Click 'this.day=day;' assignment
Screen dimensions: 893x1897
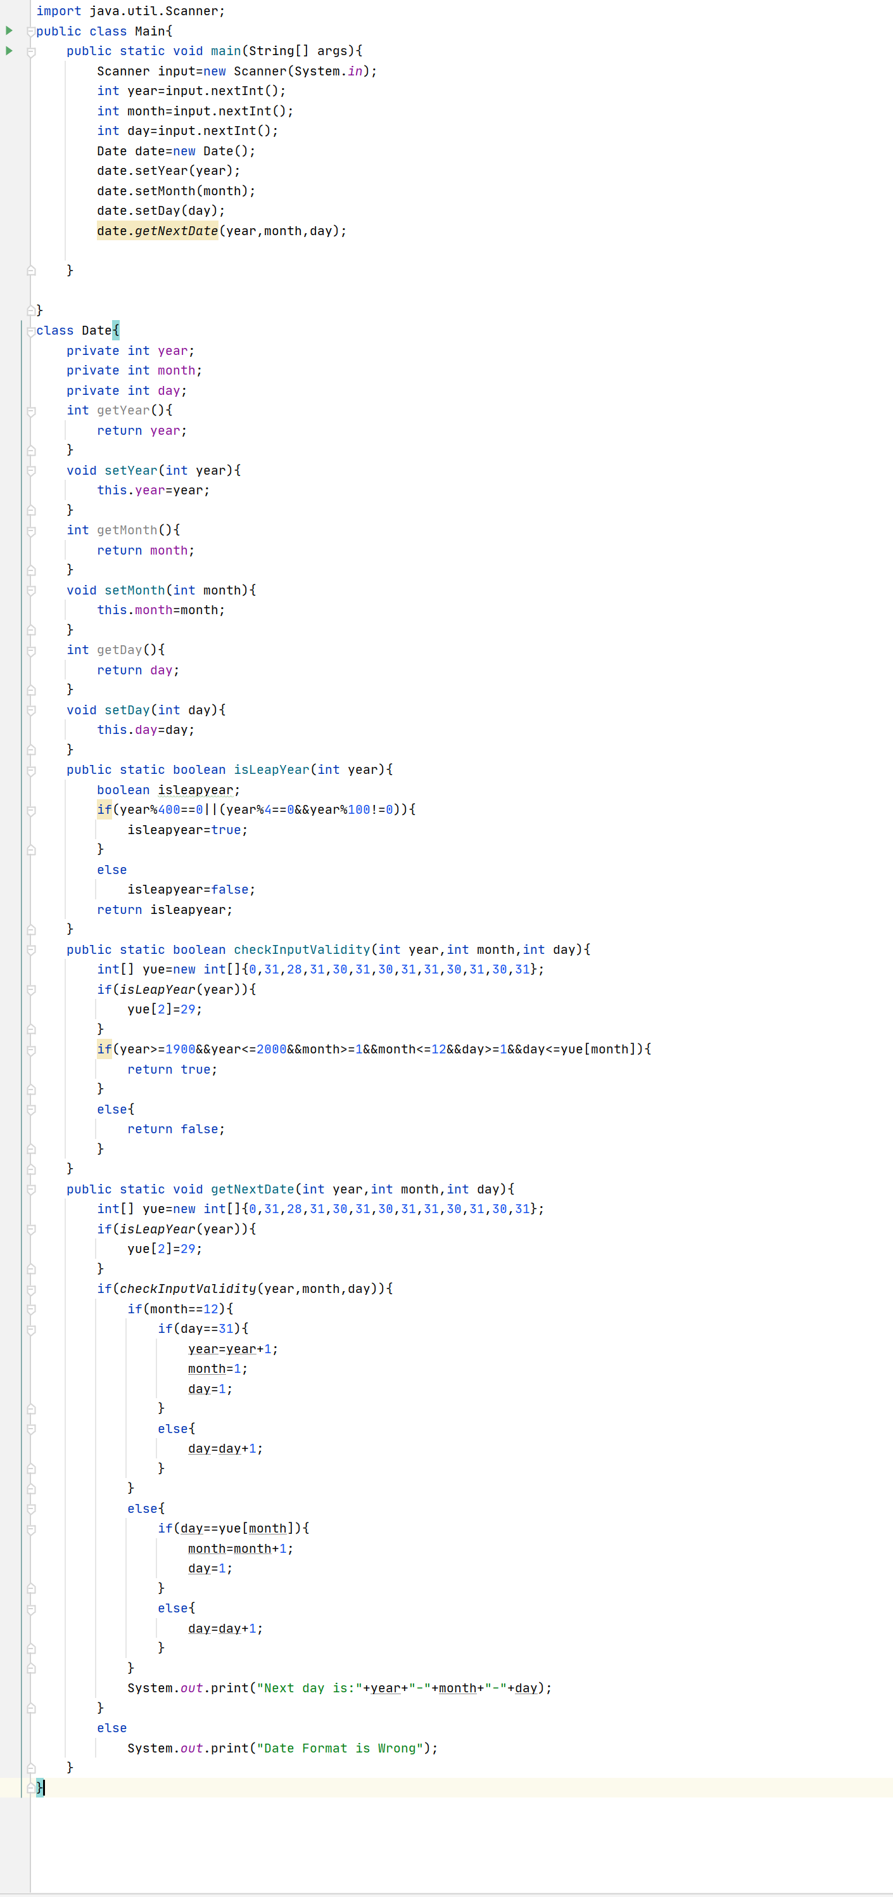pyautogui.click(x=146, y=730)
